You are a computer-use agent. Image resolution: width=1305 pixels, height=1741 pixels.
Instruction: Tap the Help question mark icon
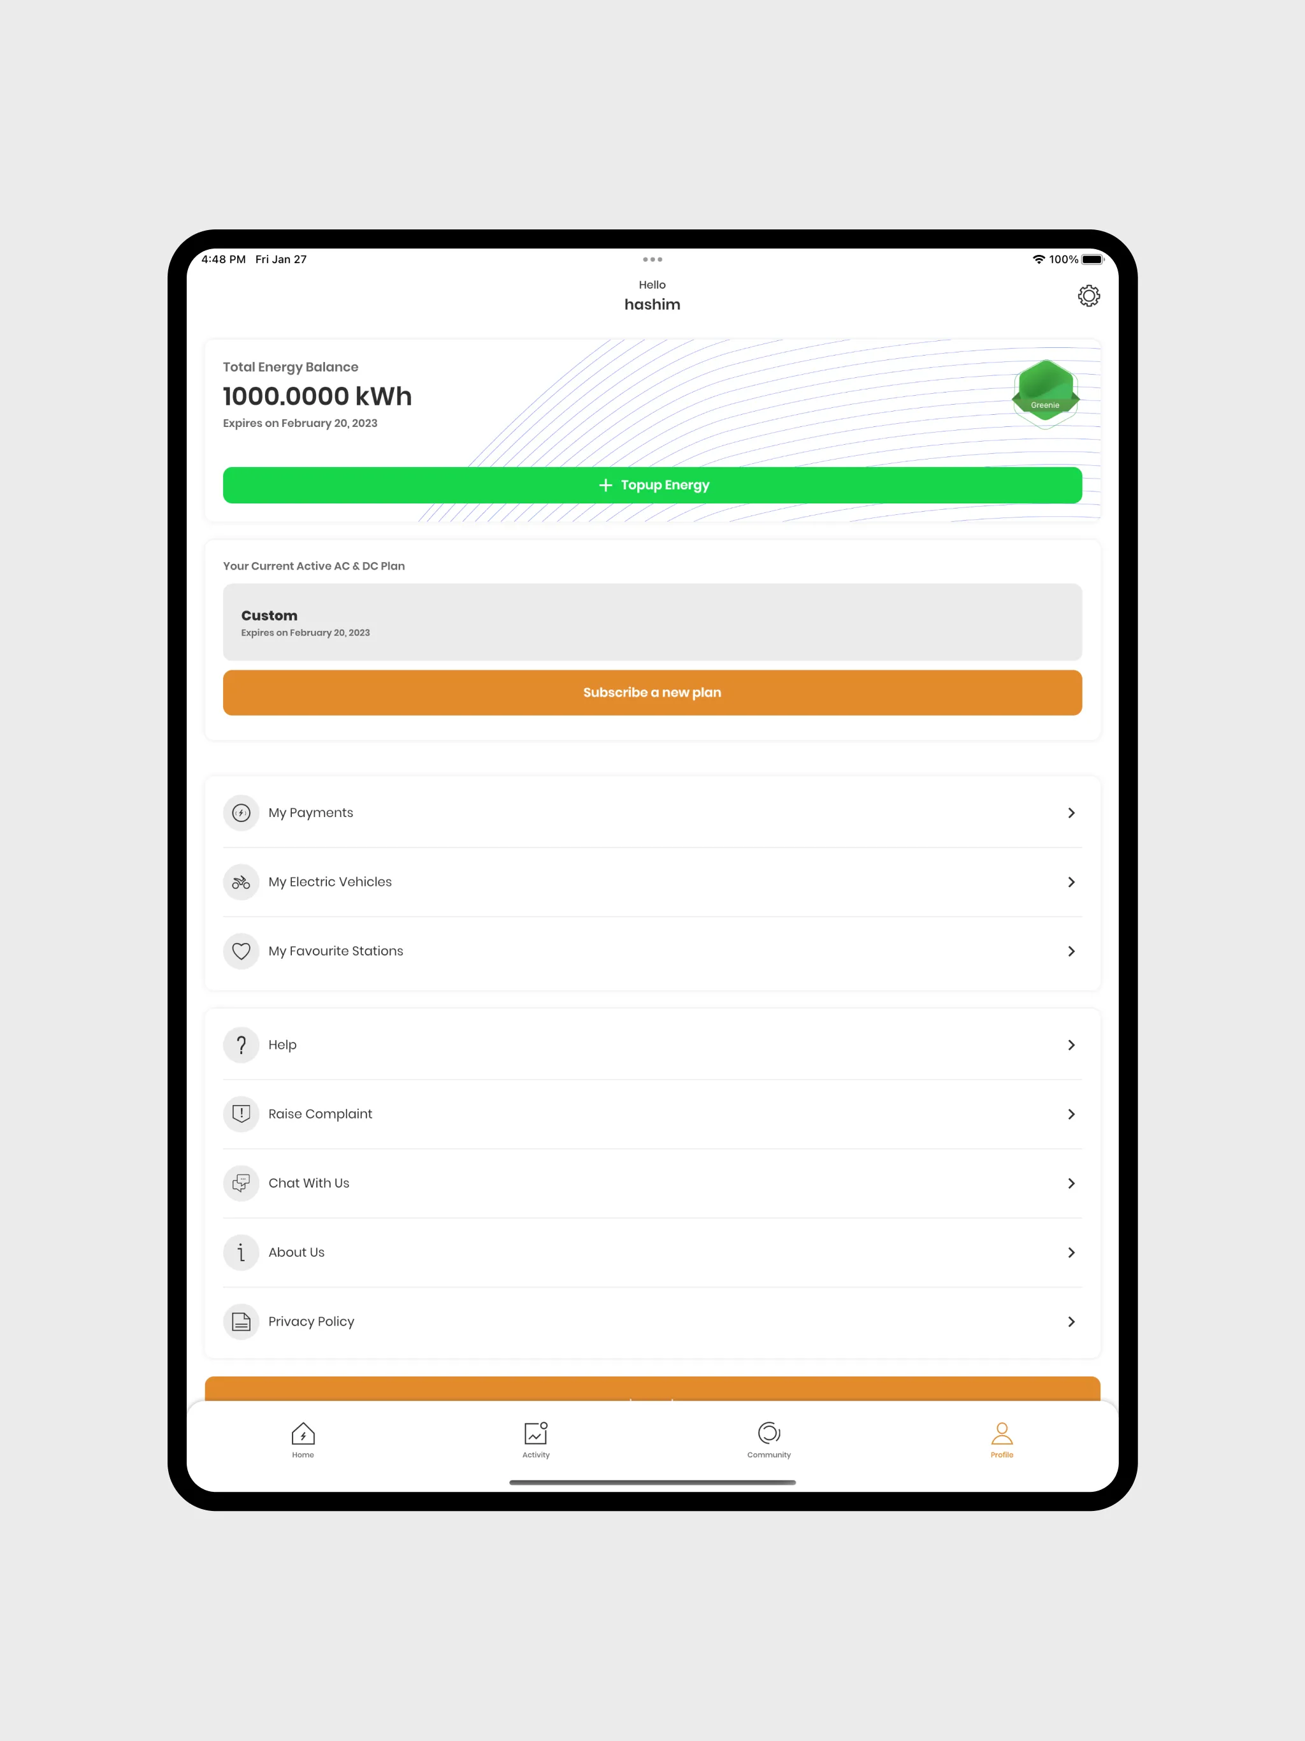243,1043
